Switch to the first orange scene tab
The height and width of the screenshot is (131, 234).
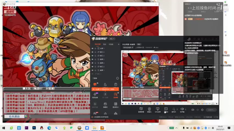click(98, 44)
